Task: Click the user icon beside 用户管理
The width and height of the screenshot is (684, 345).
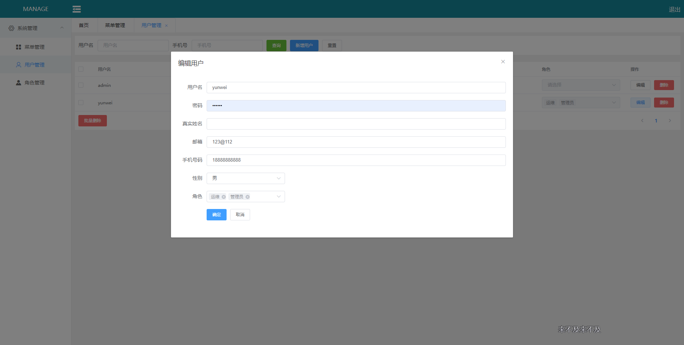Action: pyautogui.click(x=18, y=64)
